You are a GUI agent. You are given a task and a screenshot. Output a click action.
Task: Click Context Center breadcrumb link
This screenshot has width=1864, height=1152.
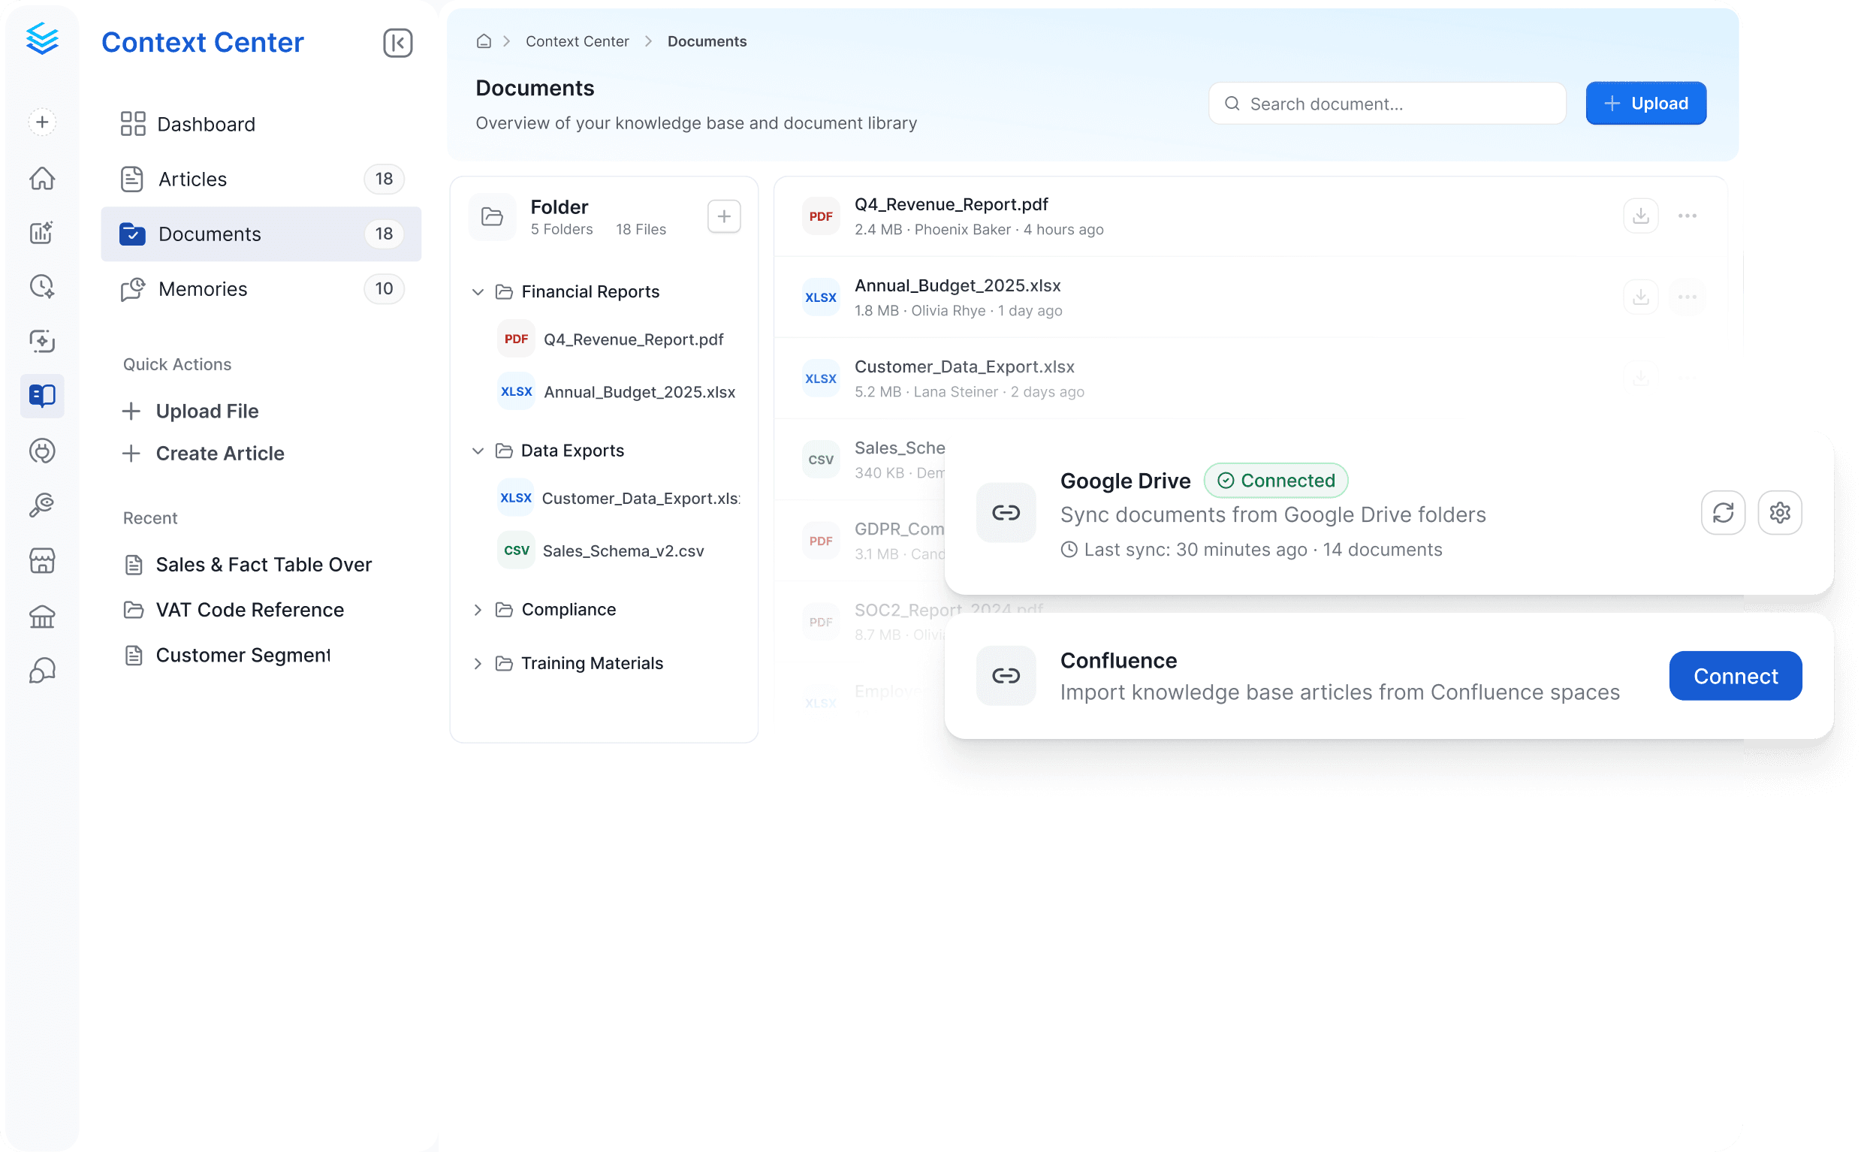577,41
